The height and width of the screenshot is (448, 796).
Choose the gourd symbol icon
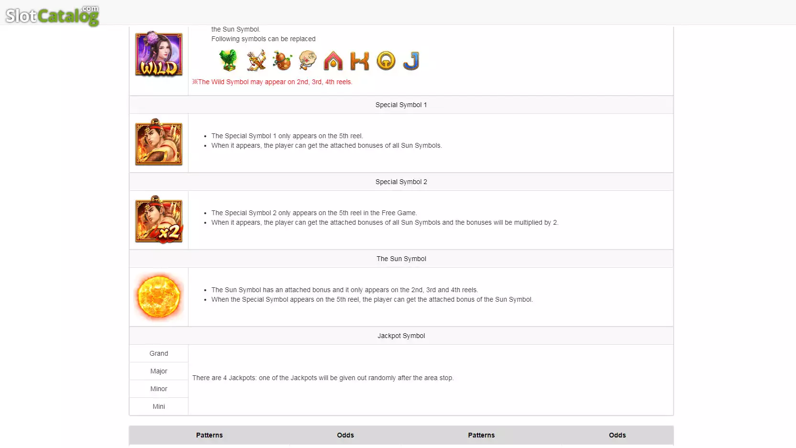tap(282, 61)
